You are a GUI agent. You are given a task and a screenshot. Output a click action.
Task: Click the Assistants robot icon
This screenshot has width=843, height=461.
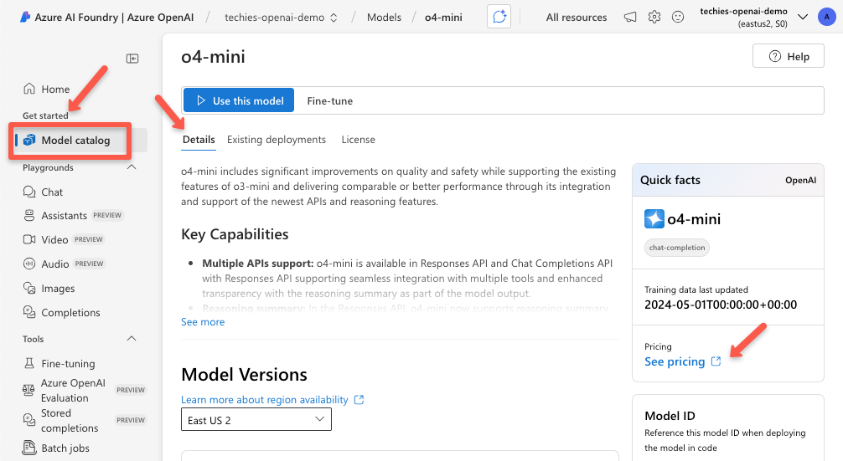[29, 215]
